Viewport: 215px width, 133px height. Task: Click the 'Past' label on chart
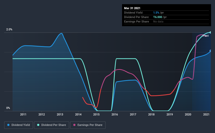click(x=206, y=36)
